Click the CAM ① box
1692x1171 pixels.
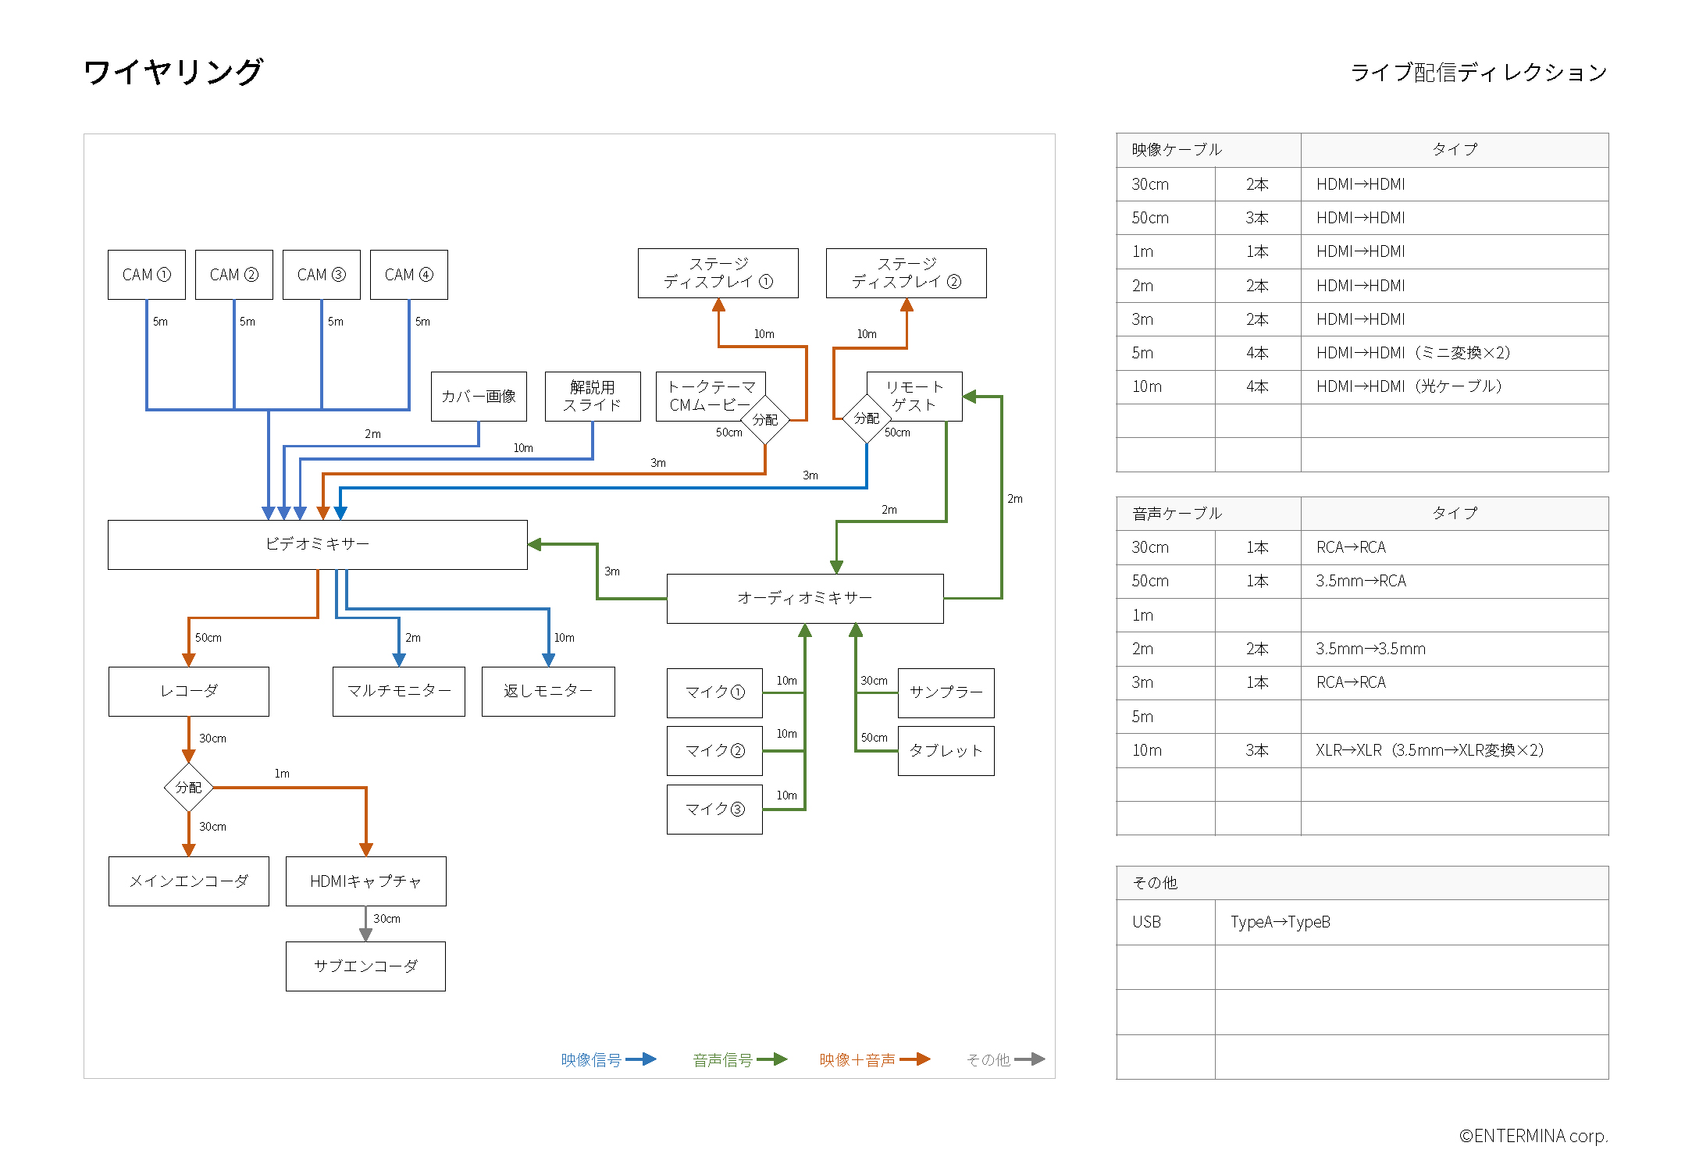point(147,275)
